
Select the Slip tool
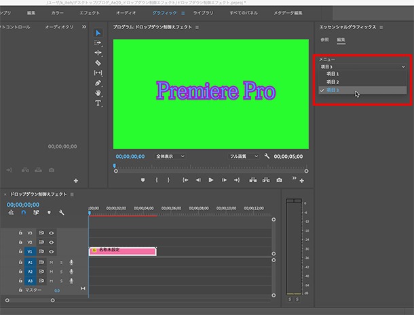98,72
